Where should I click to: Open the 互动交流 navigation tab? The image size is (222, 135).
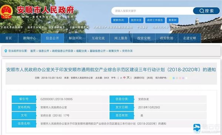point(98,38)
